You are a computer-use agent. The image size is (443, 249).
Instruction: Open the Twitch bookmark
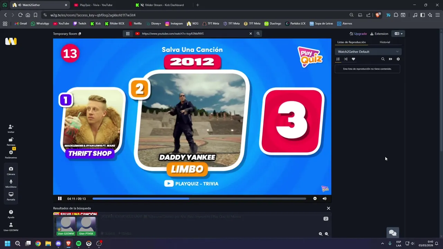pos(80,24)
